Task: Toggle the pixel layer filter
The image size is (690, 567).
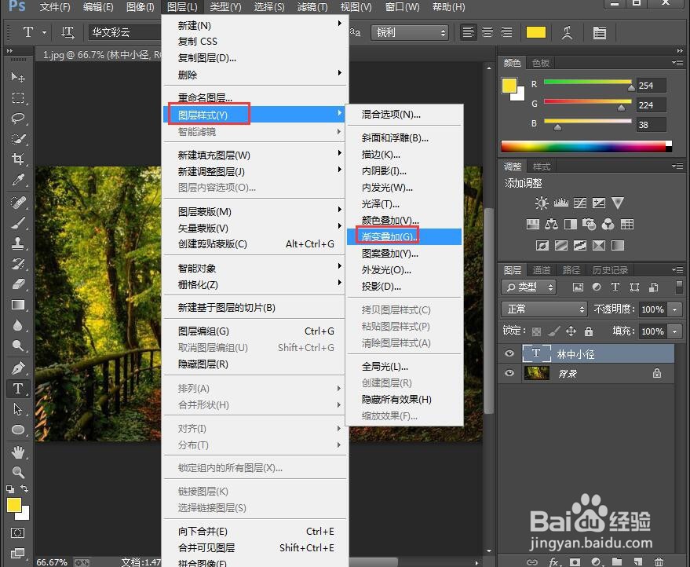Action: click(x=578, y=287)
